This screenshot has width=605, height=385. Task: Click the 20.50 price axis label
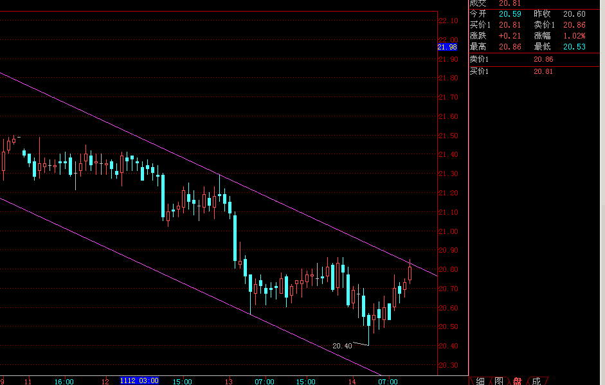[448, 327]
